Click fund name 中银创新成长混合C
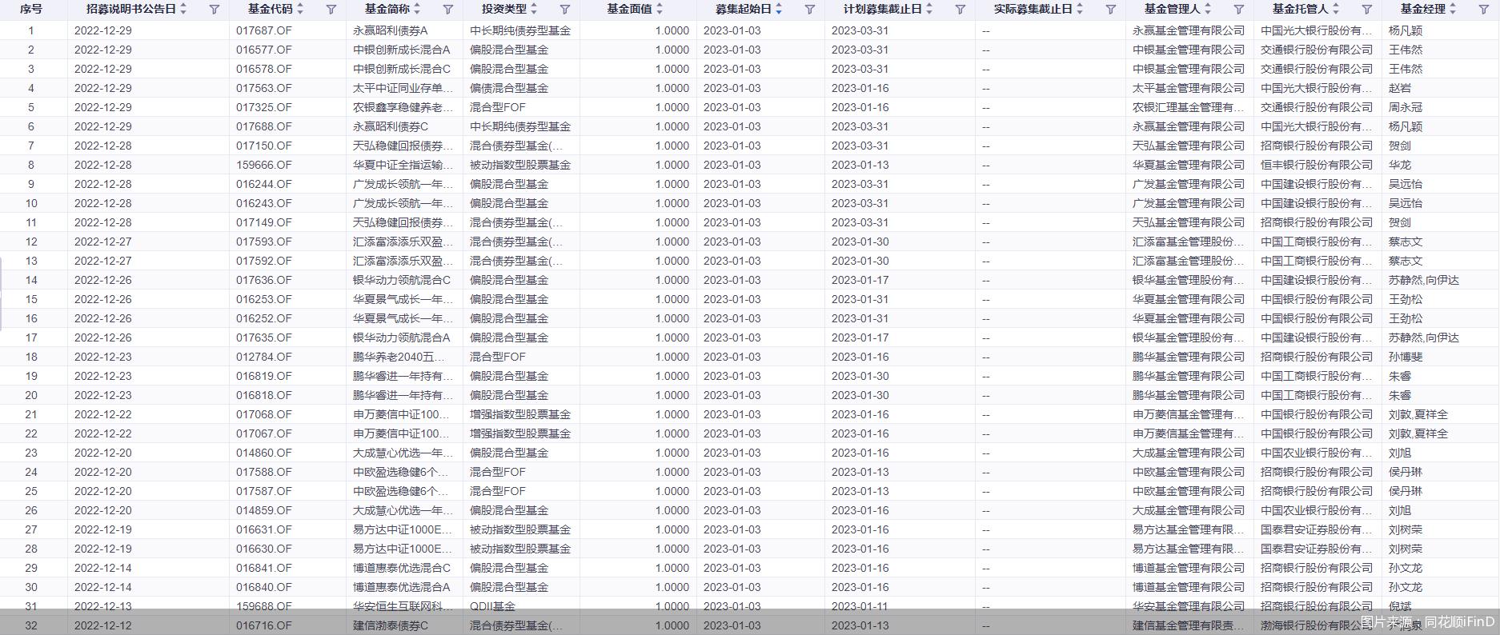Viewport: 1500px width, 635px height. (x=402, y=69)
